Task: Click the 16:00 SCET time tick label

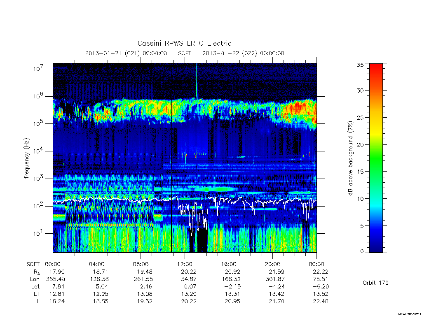Action: tap(229, 264)
